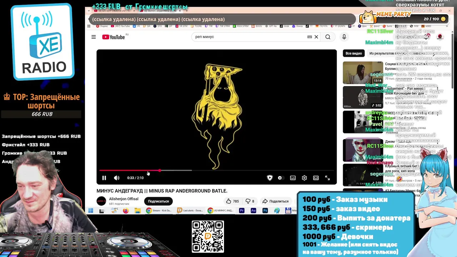Viewport: 457px width, 257px height.
Task: Select the 'Все видео' filter chip
Action: pos(354,53)
